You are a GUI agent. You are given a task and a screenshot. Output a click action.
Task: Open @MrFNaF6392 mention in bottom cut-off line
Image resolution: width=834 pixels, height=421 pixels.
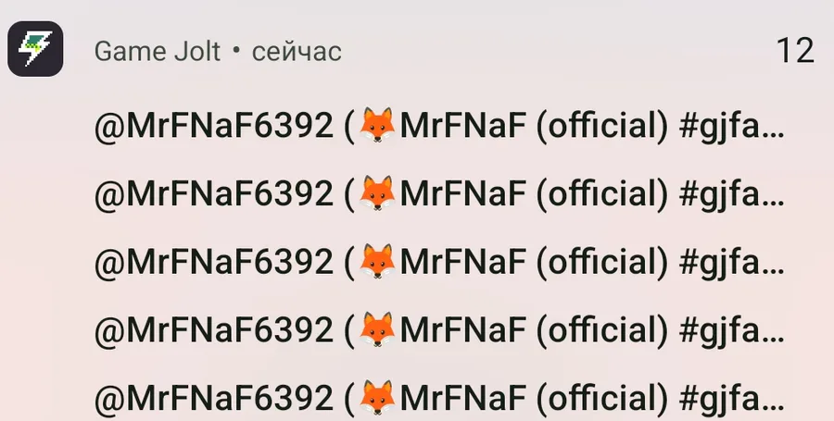(214, 399)
